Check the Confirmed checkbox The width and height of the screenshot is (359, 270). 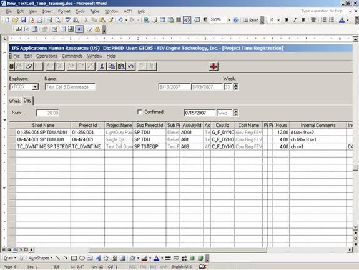click(139, 112)
